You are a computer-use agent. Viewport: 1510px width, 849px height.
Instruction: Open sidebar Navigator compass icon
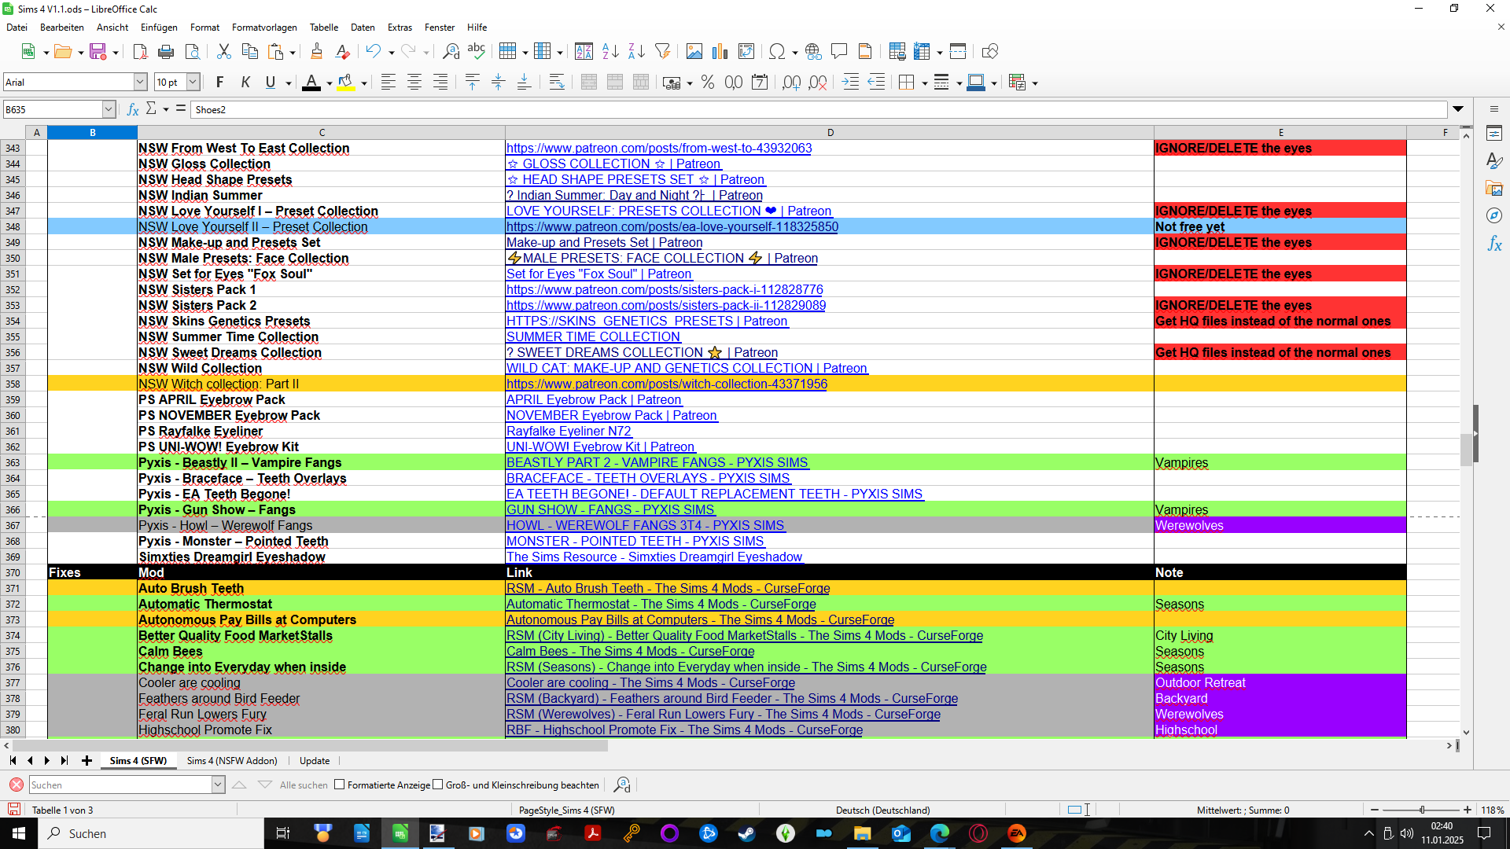pyautogui.click(x=1494, y=215)
